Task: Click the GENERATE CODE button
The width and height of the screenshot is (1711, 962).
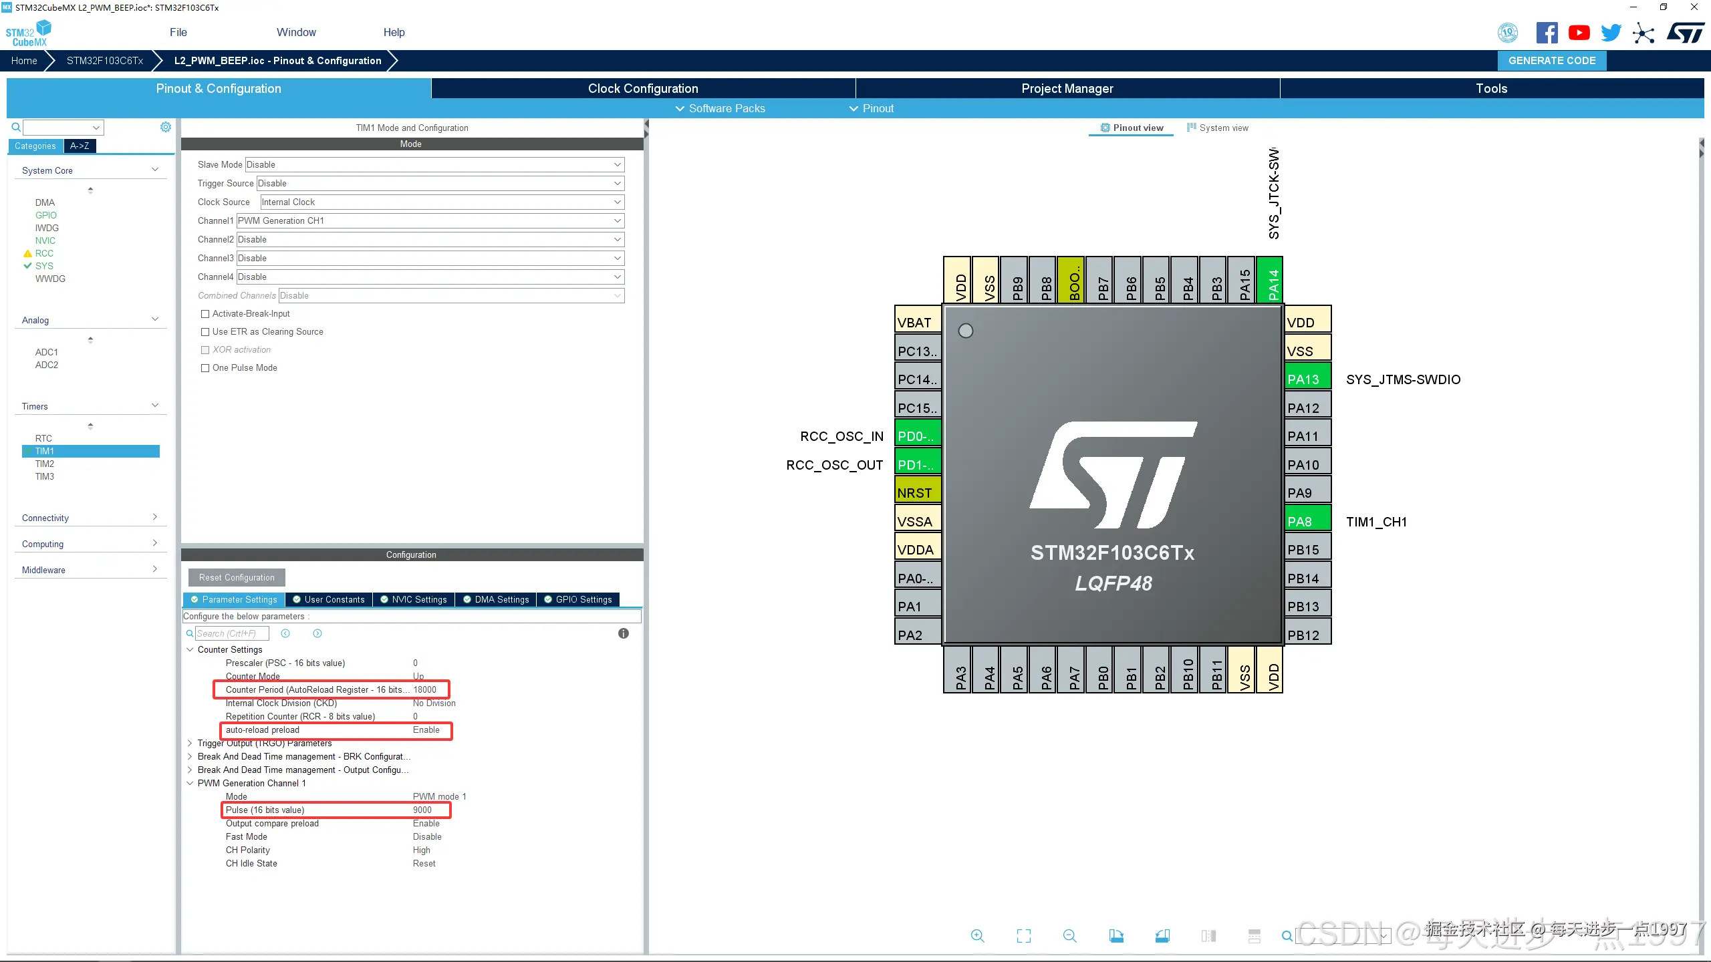Action: [x=1551, y=60]
